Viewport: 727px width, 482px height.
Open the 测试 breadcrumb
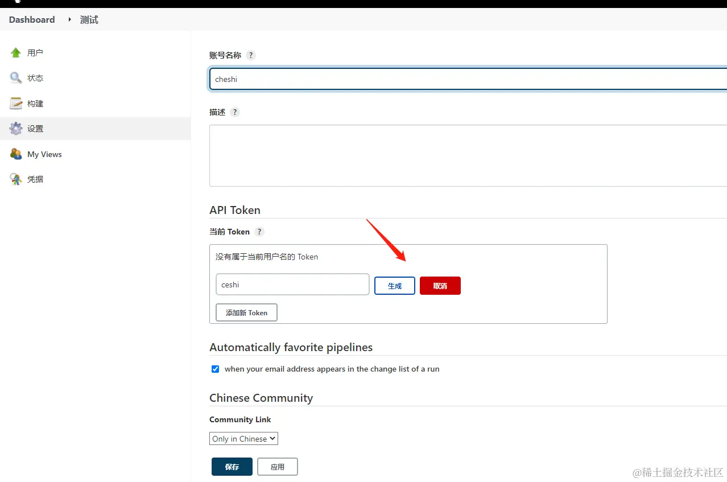coord(89,20)
